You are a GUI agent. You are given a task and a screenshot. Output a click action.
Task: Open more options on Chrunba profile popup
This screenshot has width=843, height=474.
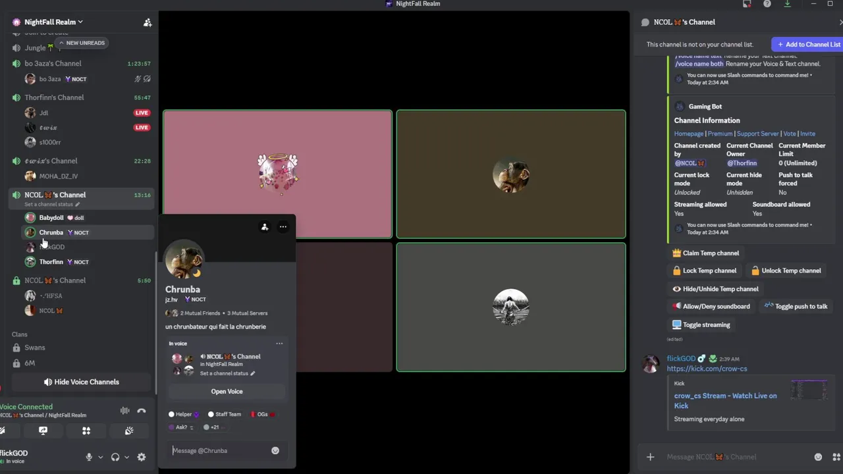[283, 227]
